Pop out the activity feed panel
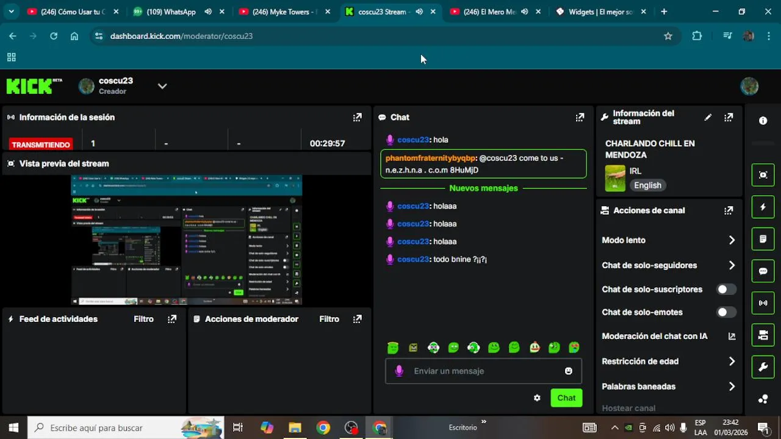 point(172,319)
